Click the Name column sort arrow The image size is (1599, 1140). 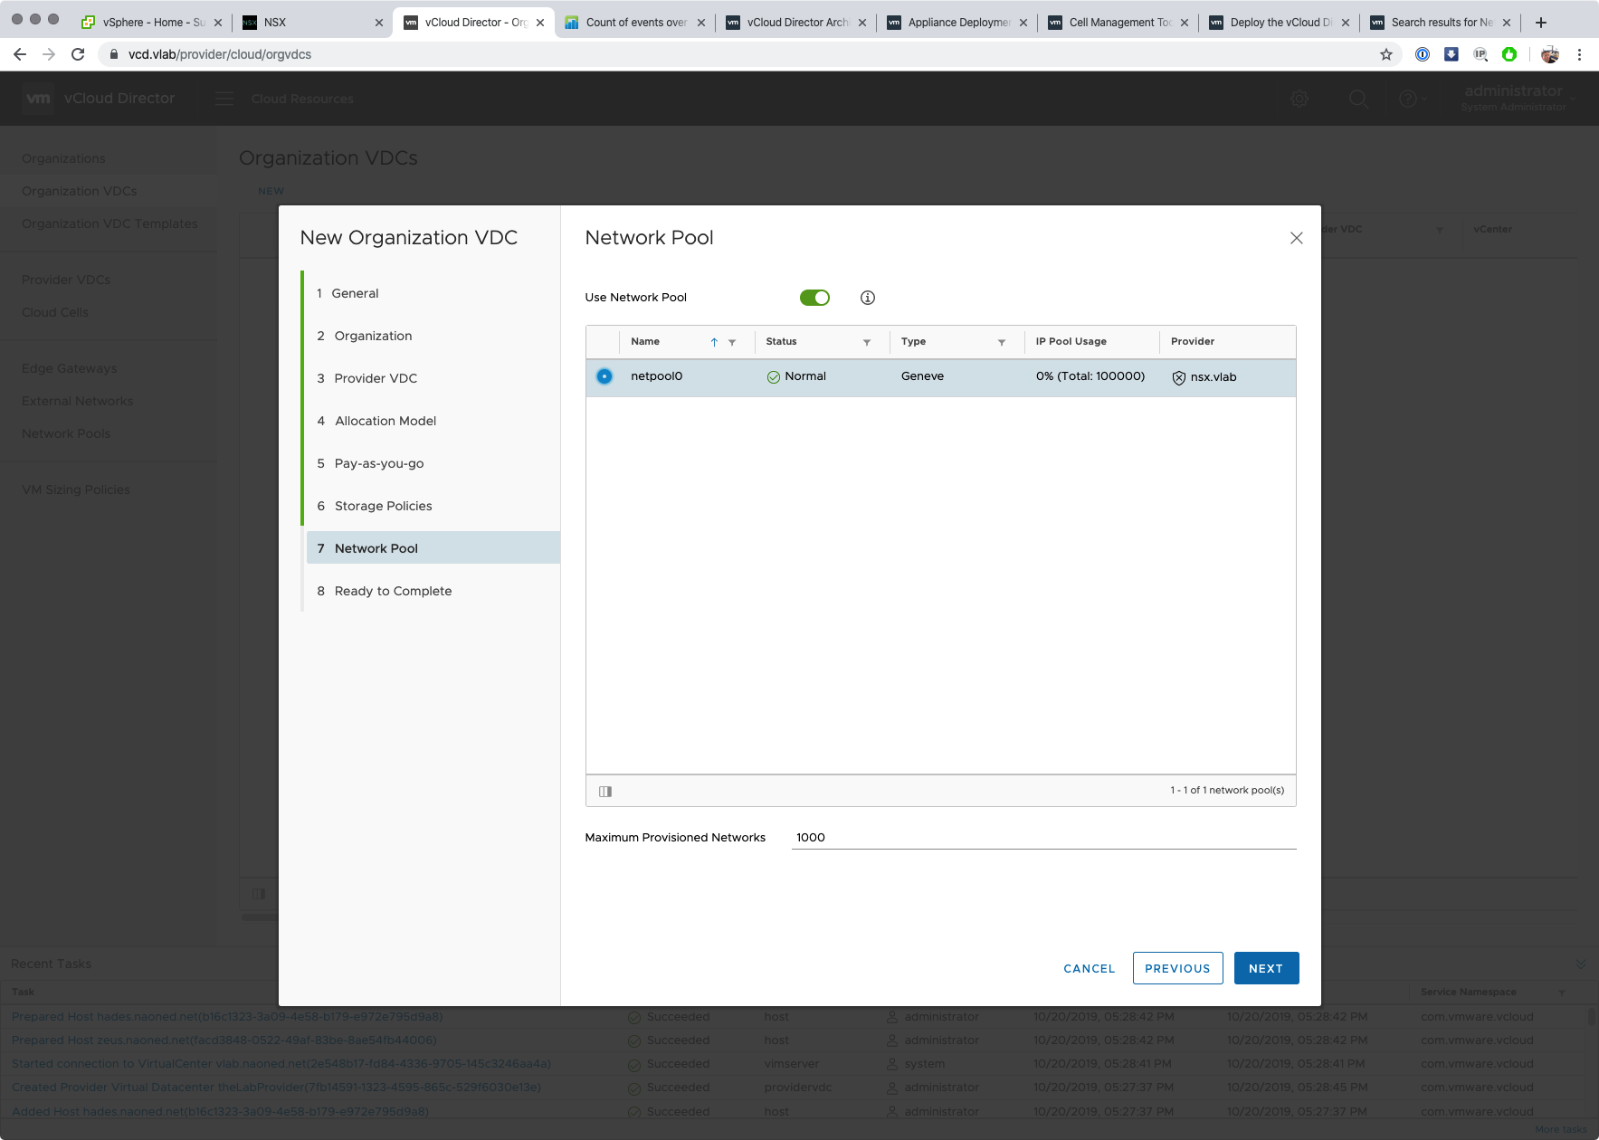(x=714, y=342)
